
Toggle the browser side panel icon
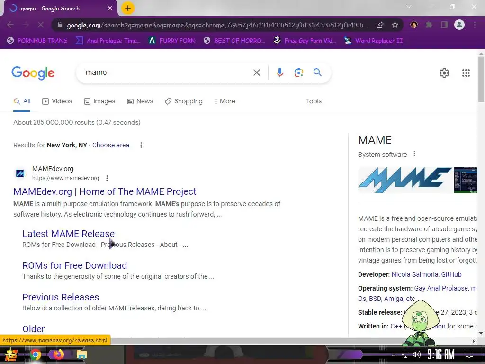point(444,25)
